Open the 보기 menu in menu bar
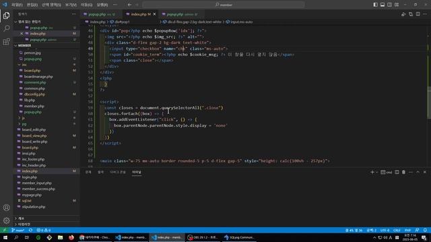Viewport: 431px width, 242px height. click(x=71, y=5)
